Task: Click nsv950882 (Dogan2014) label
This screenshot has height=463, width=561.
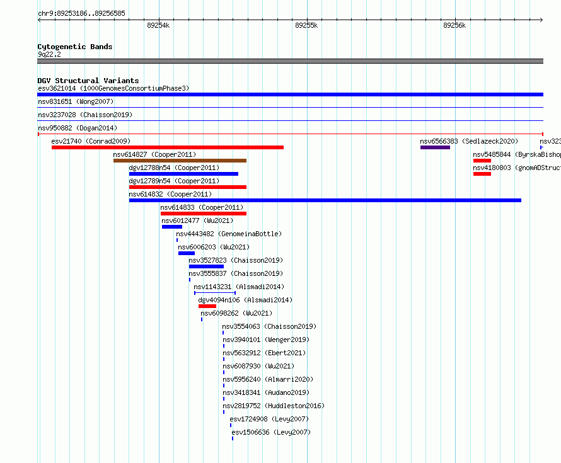Action: point(78,128)
